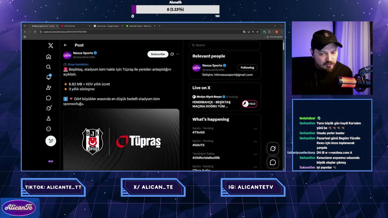Click Following button for Nexus Sports
The width and height of the screenshot is (388, 218).
(247, 68)
